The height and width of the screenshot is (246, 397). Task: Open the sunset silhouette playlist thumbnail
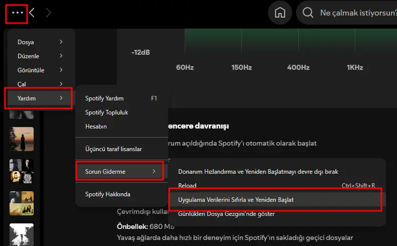click(22, 139)
